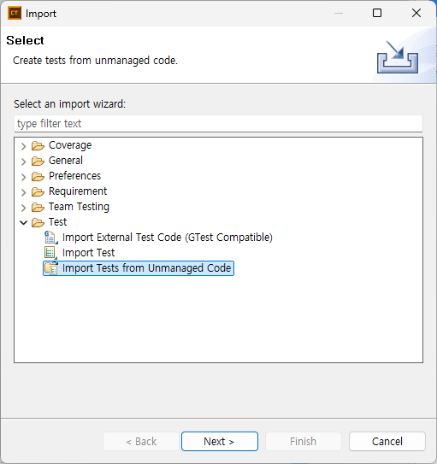The height and width of the screenshot is (464, 437).
Task: Click the Import Tests from Unmanaged Code icon
Action: tap(51, 268)
